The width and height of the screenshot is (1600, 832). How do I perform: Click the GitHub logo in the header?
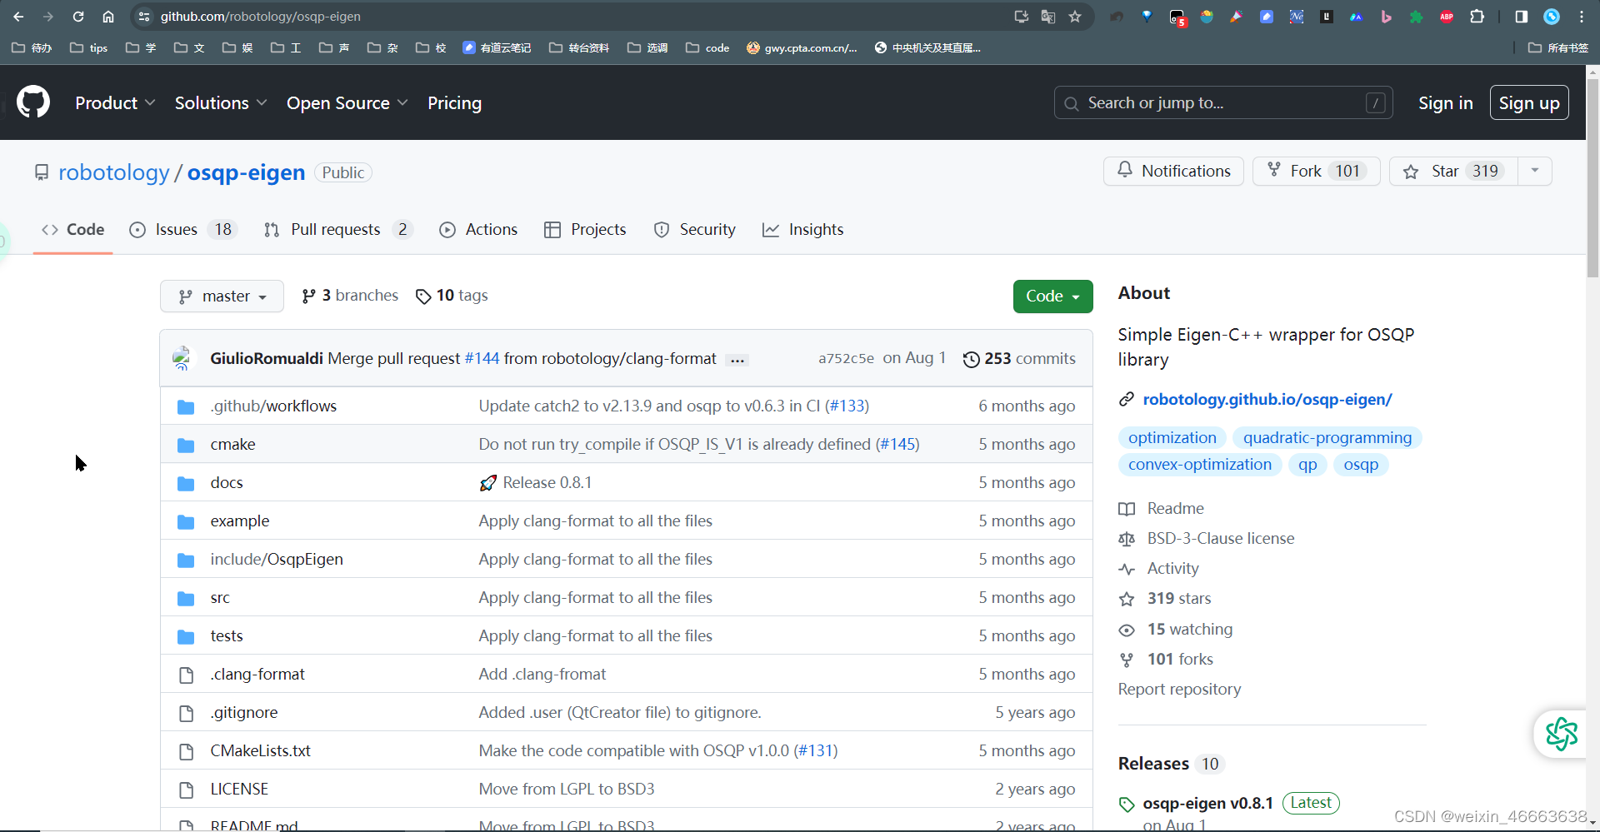32,102
